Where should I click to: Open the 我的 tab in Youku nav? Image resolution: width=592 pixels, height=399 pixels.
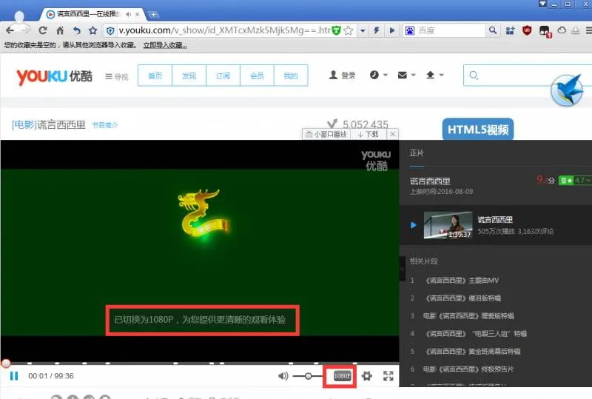[291, 76]
